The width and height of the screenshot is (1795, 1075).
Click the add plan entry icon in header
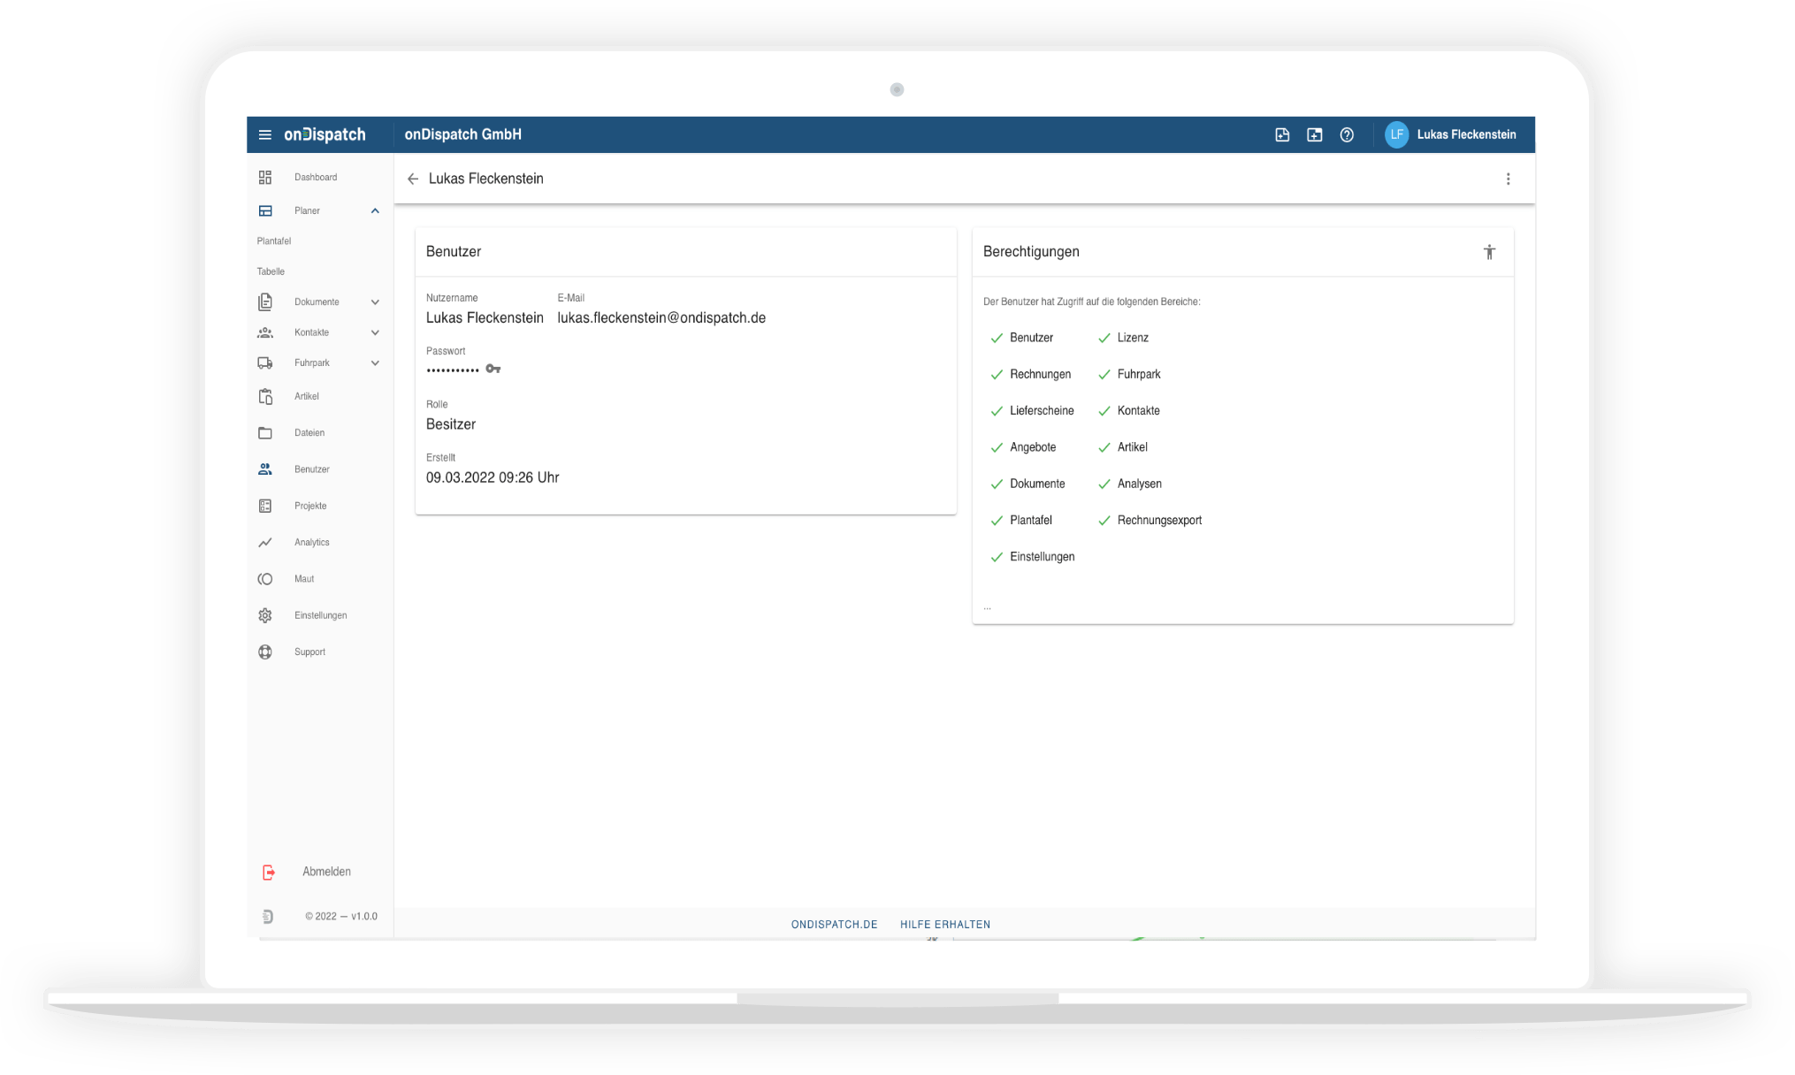tap(1315, 134)
